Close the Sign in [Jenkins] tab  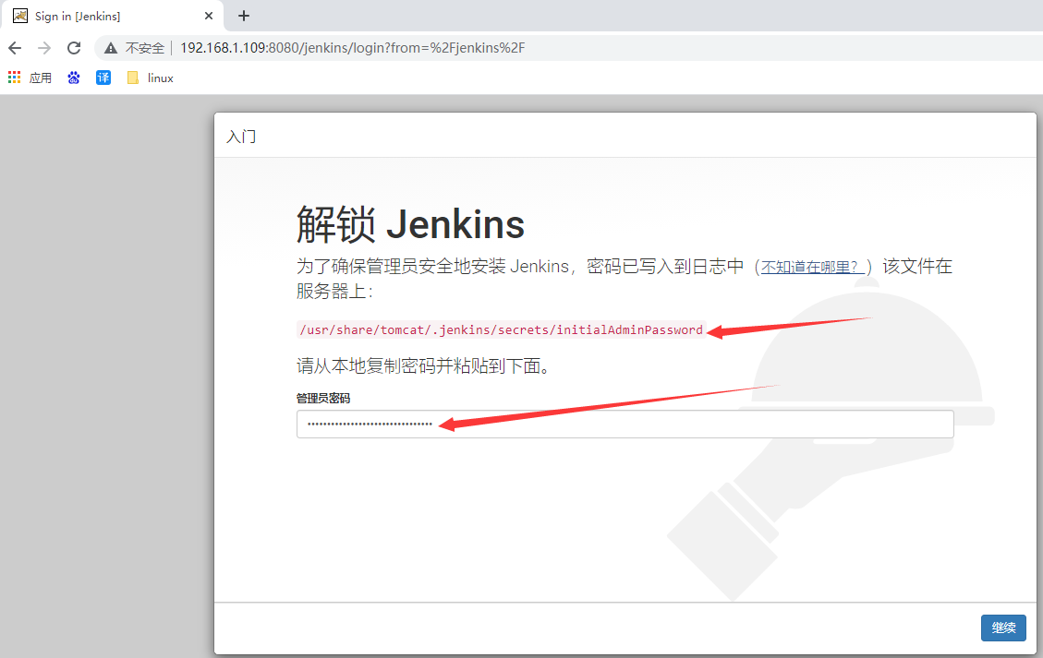coord(210,16)
